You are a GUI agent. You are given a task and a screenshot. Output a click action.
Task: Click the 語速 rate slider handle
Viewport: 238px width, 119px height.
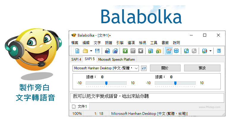107,83
